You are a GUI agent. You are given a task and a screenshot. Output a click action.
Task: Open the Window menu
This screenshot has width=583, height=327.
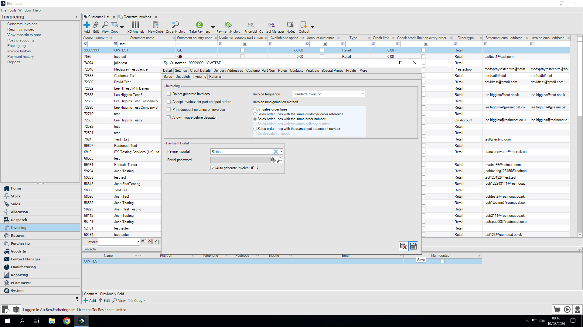[25, 10]
